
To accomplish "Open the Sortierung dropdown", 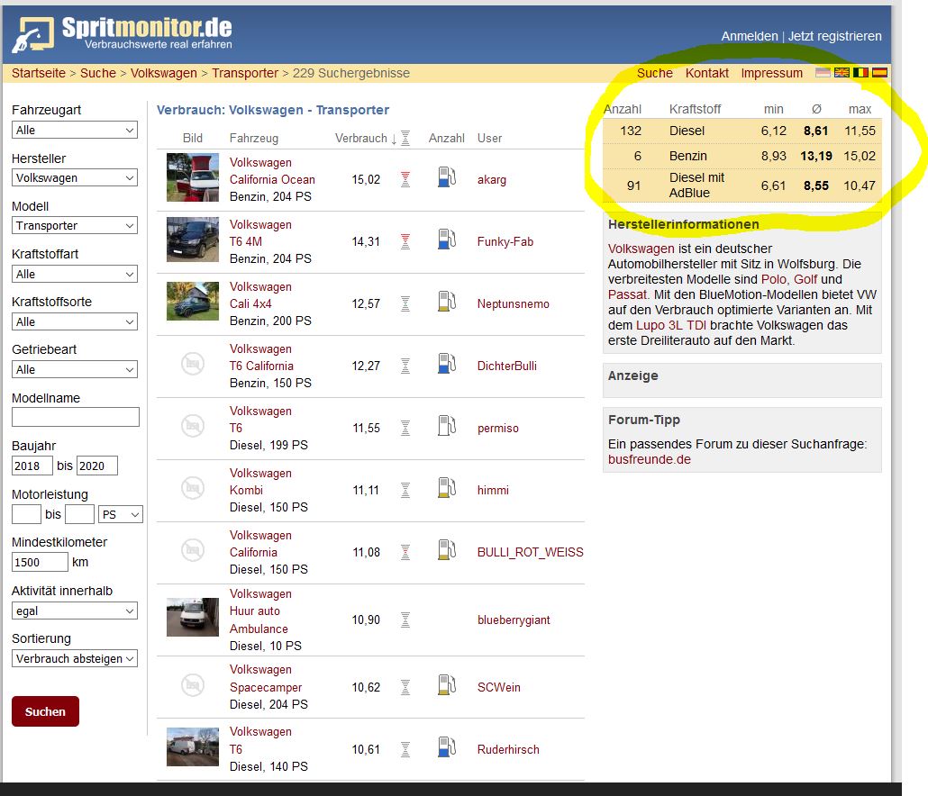I will click(x=75, y=658).
